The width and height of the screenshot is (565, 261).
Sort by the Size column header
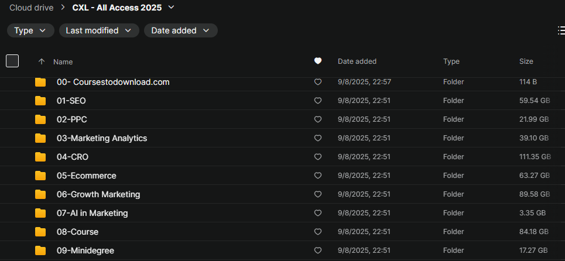(526, 61)
